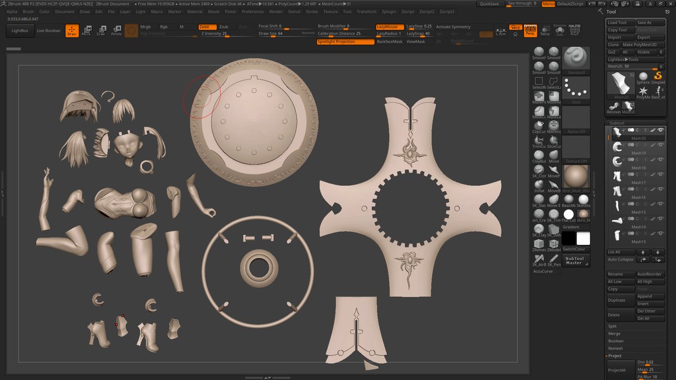Viewport: 676px width, 380px height.
Task: Switch to the Scale transform tool
Action: tap(101, 30)
